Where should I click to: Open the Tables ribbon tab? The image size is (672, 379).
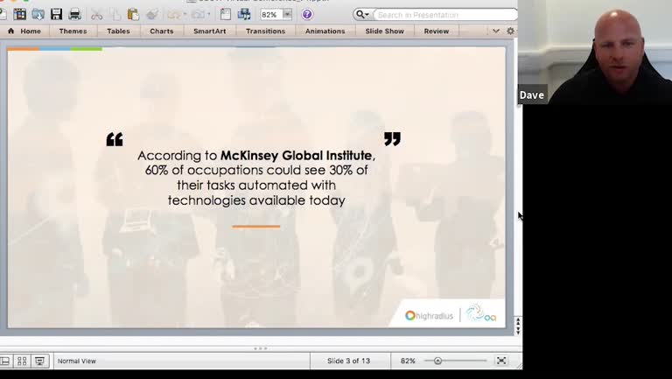[118, 31]
